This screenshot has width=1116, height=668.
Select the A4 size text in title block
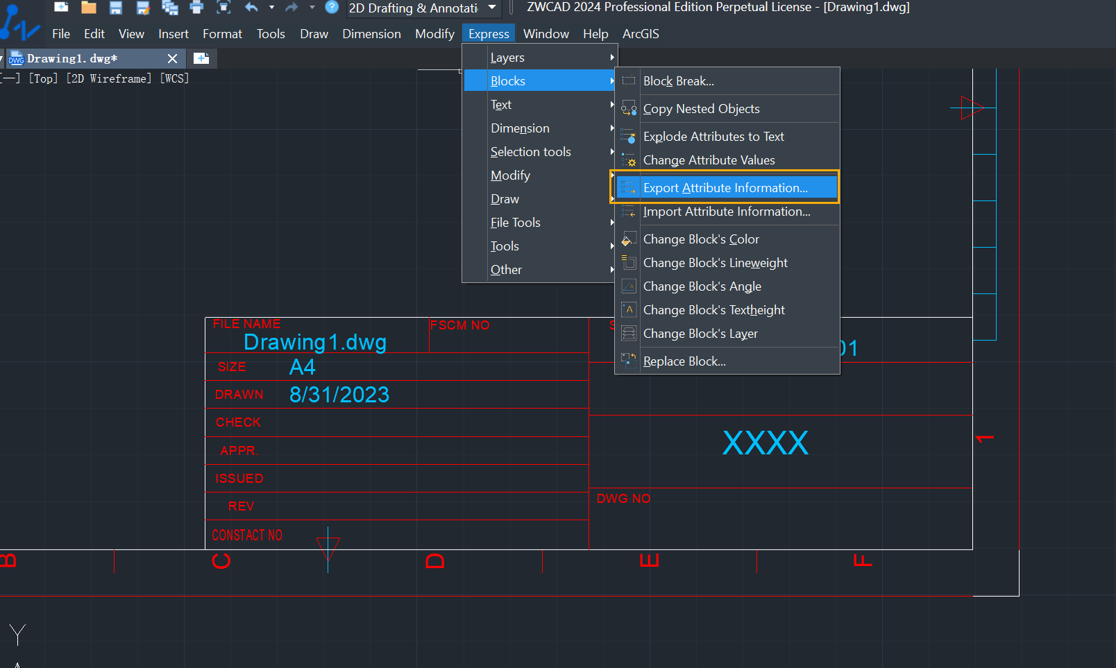click(x=302, y=366)
